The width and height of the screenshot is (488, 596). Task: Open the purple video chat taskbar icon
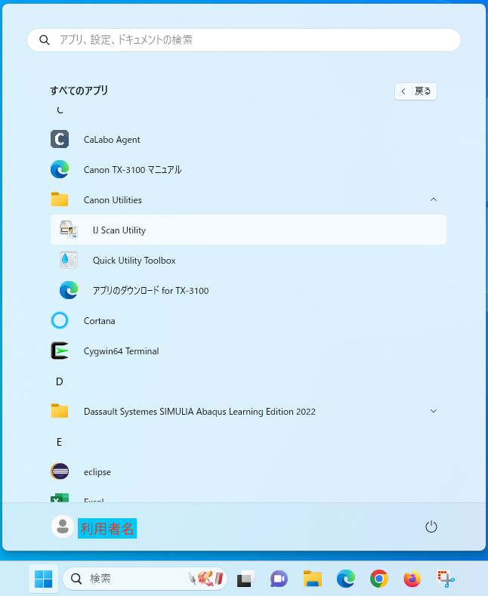coord(279,579)
